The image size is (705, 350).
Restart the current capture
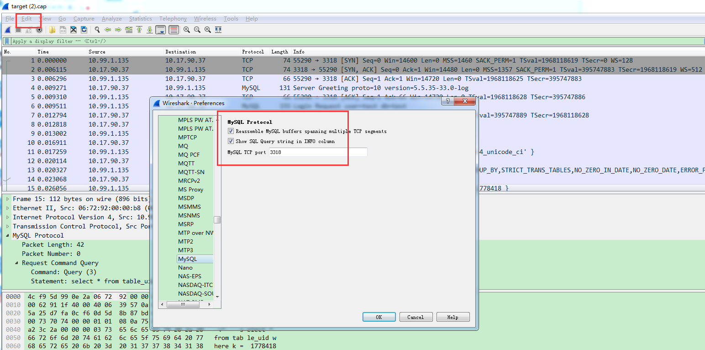[29, 30]
